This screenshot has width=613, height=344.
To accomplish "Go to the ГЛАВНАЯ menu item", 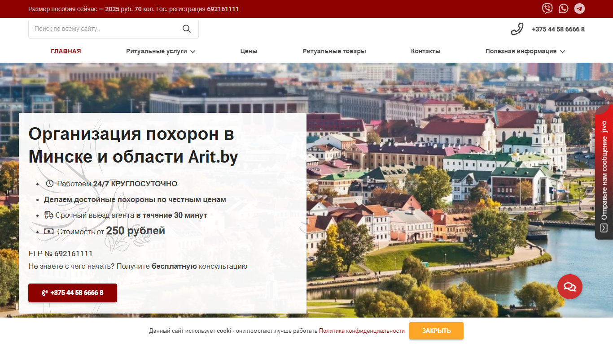I will (66, 51).
